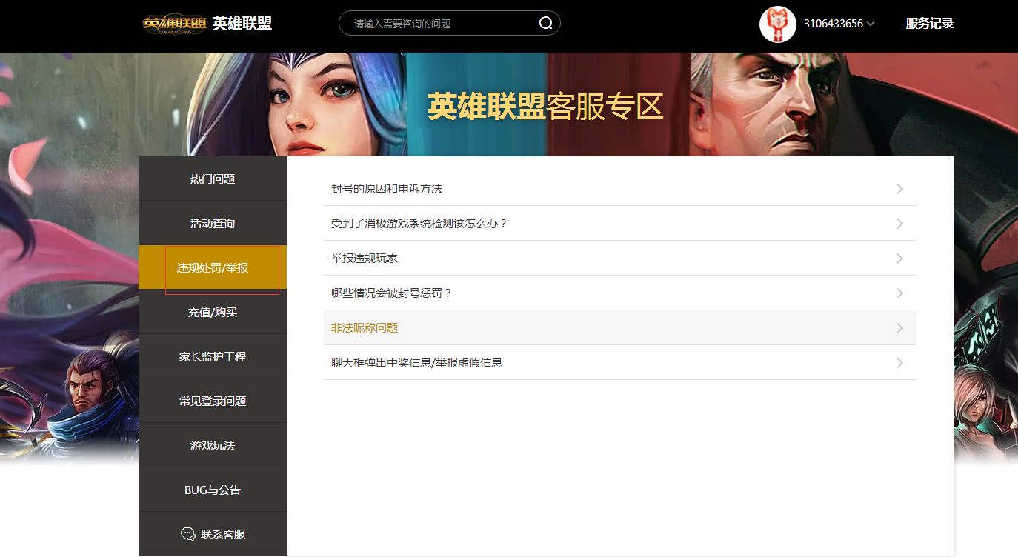1018x557 pixels.
Task: Open the user avatar picture
Action: pyautogui.click(x=778, y=24)
